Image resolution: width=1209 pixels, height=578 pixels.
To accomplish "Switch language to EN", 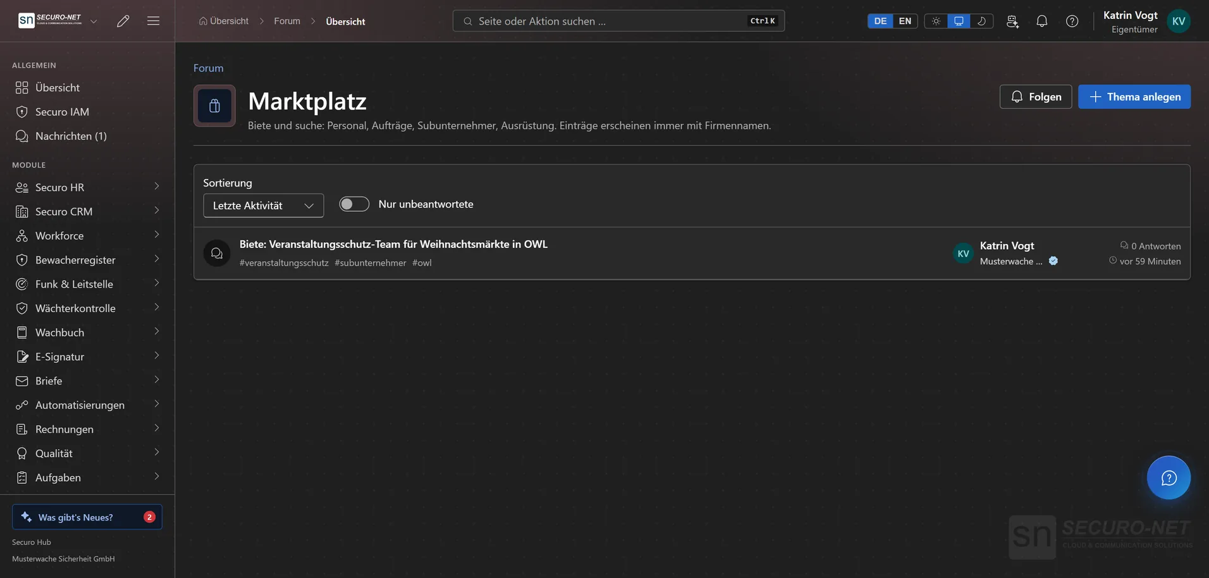I will [x=905, y=21].
